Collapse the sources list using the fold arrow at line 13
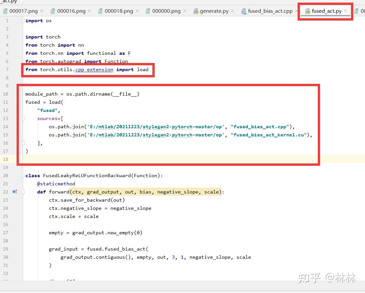Screen dimensions: 365x293 coord(22,118)
